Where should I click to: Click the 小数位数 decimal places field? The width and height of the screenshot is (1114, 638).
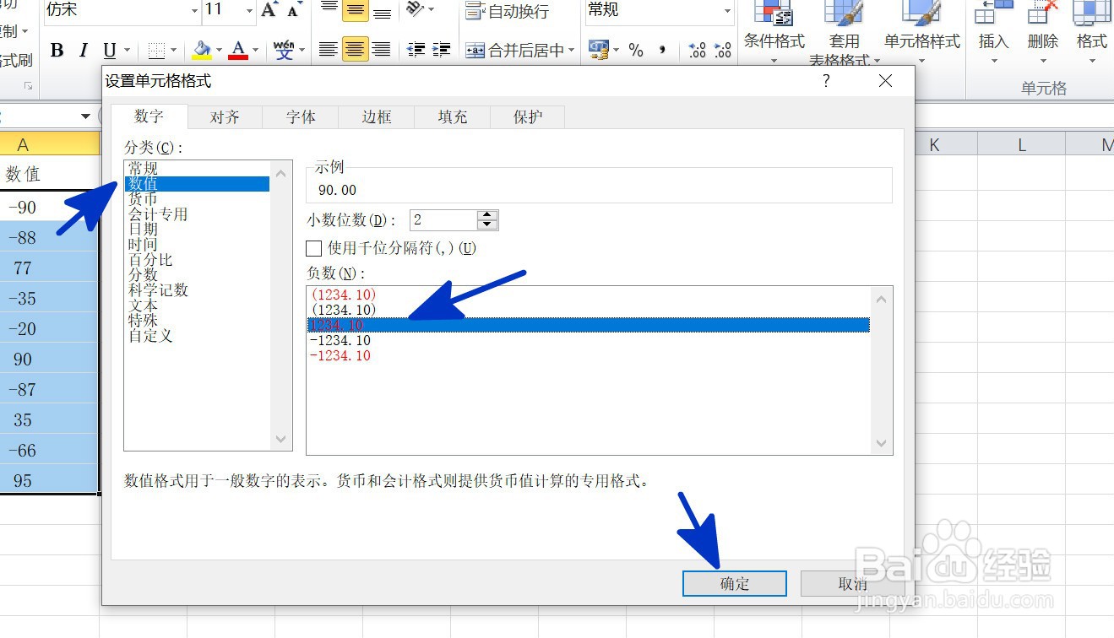point(443,220)
